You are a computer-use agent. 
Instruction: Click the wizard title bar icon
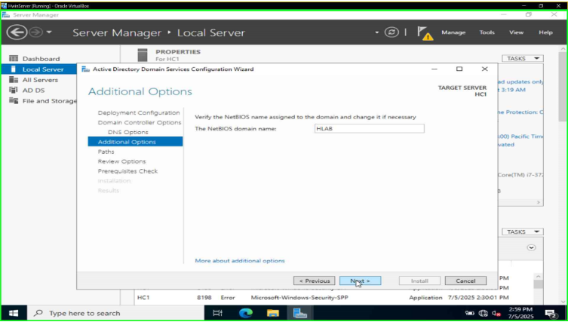(x=85, y=69)
